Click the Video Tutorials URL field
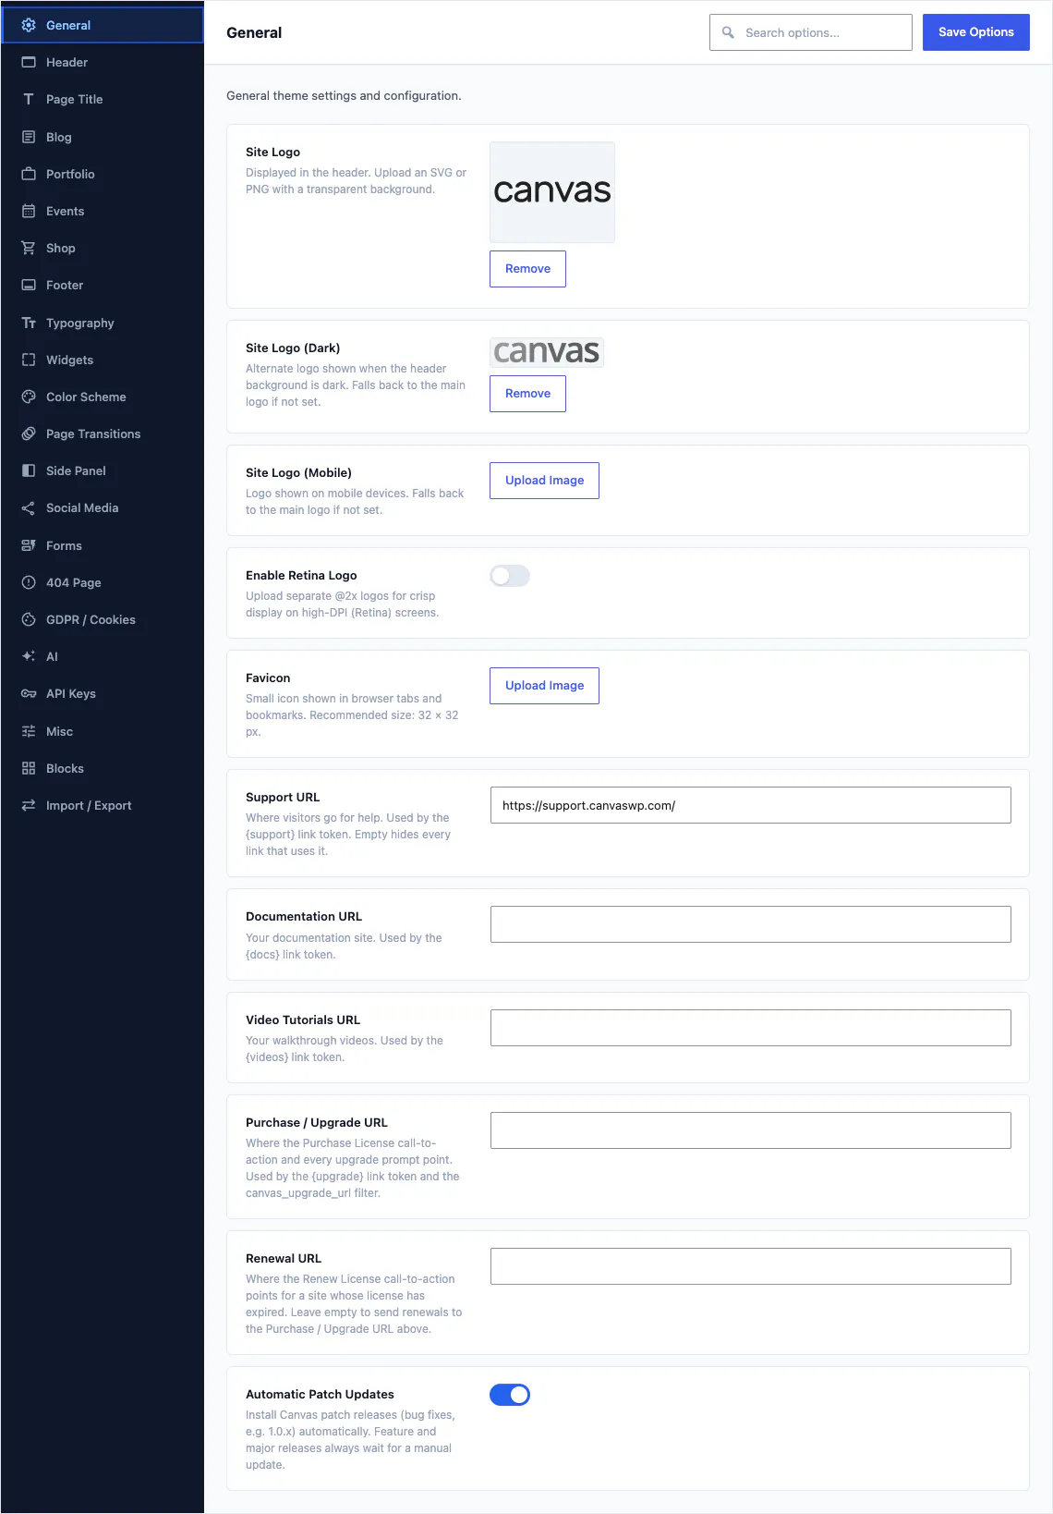Image resolution: width=1053 pixels, height=1514 pixels. tap(750, 1028)
